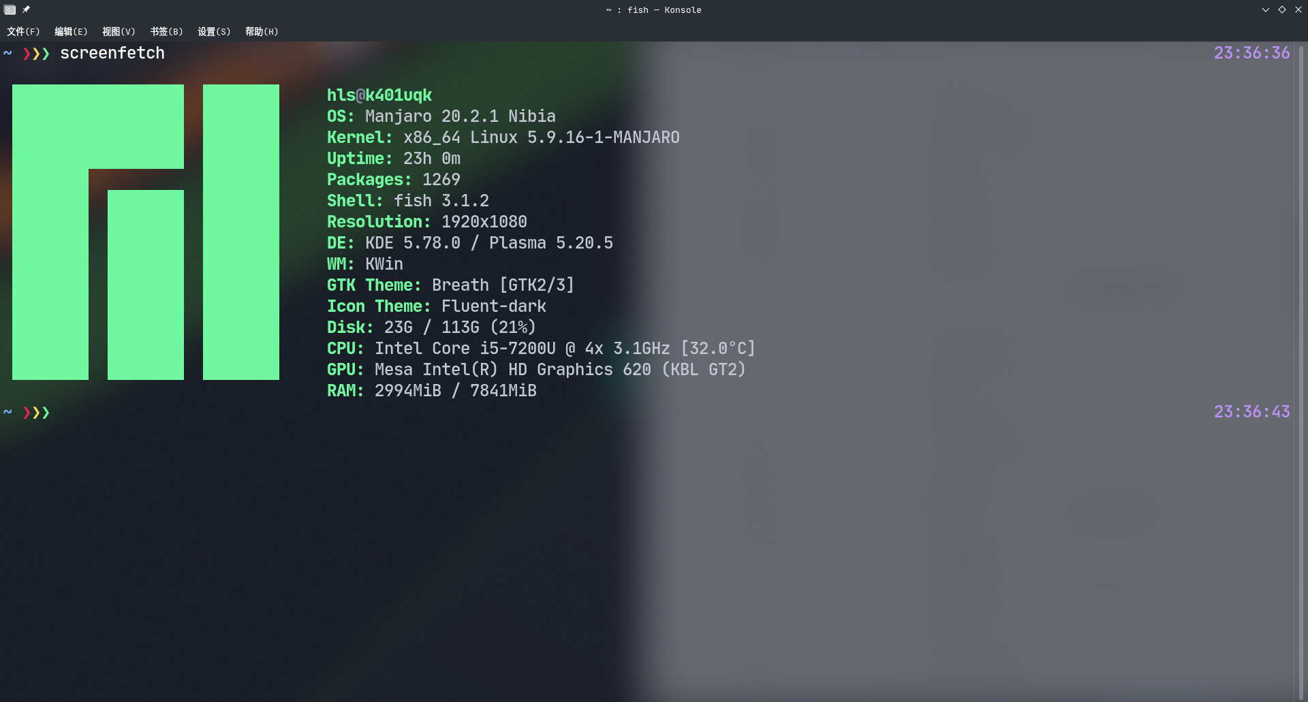The width and height of the screenshot is (1308, 702).
Task: Click the GTK Theme: Breath line
Action: pyautogui.click(x=451, y=285)
